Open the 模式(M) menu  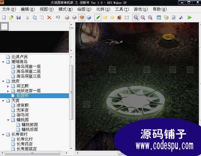65,9
